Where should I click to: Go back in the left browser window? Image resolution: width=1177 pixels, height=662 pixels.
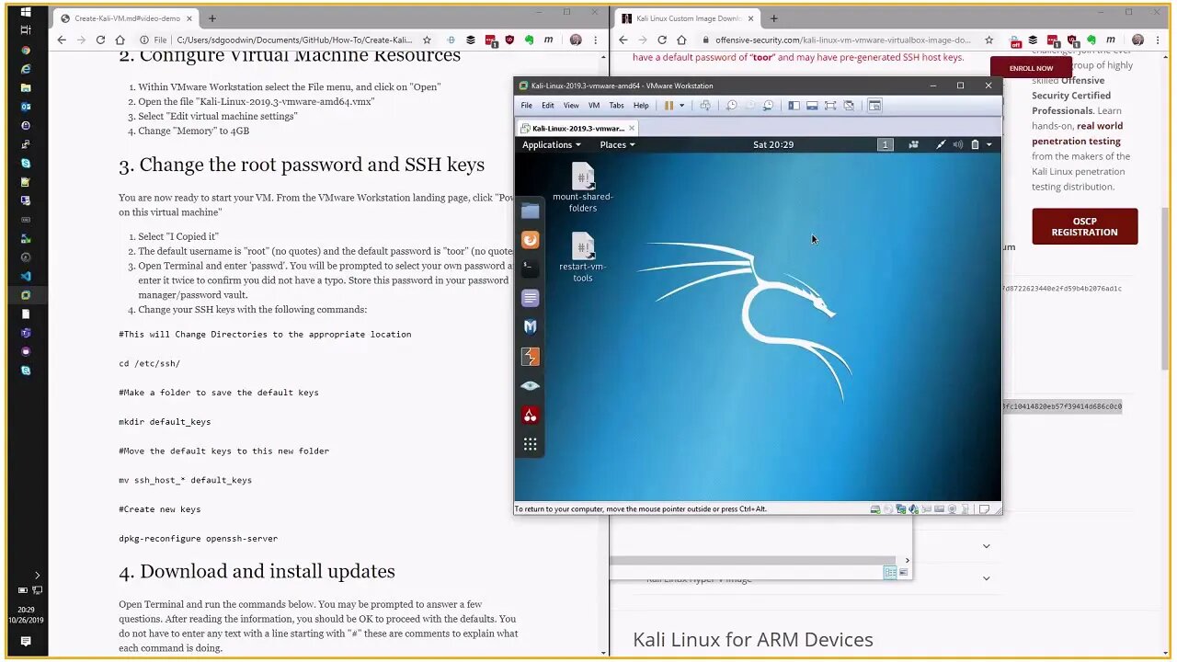[x=62, y=40]
